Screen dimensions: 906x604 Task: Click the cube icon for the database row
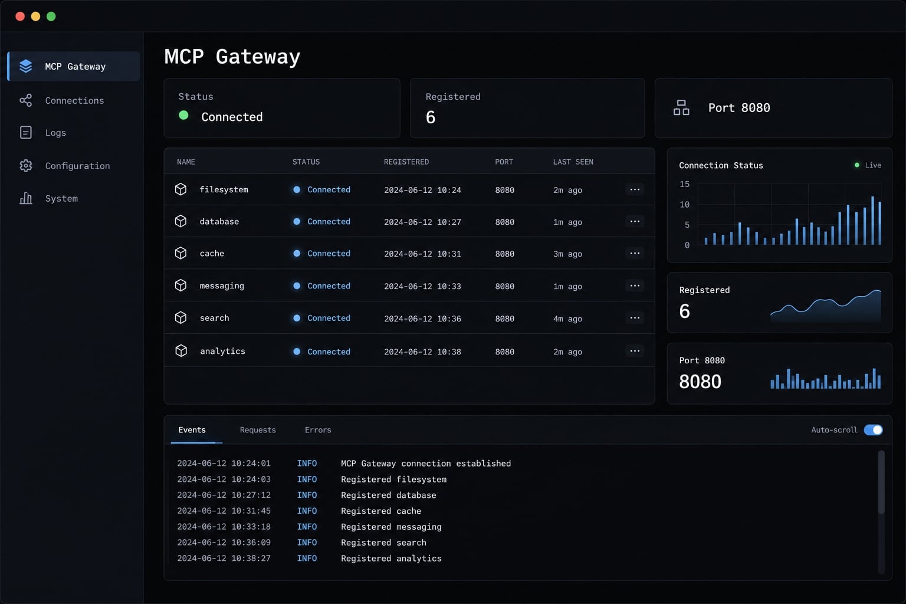(x=181, y=221)
